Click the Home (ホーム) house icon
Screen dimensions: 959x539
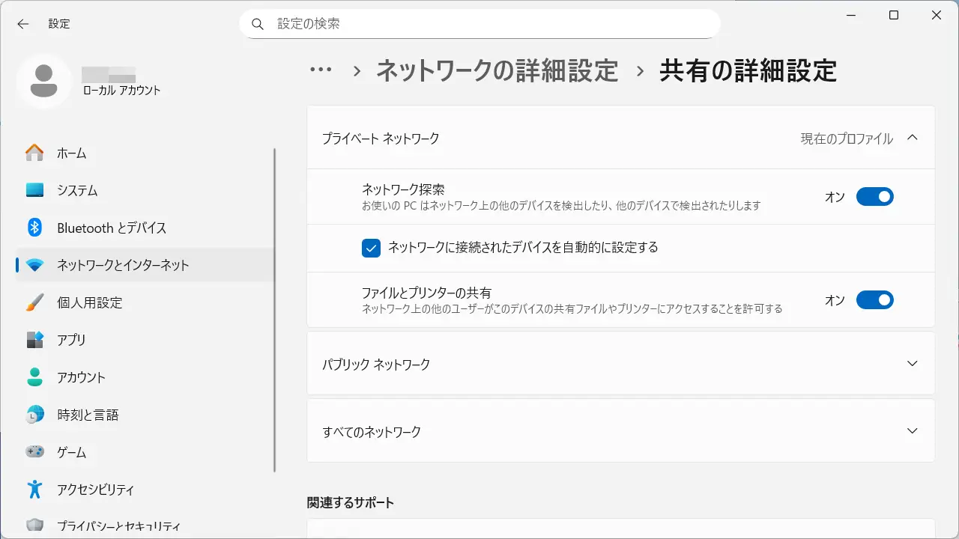34,153
